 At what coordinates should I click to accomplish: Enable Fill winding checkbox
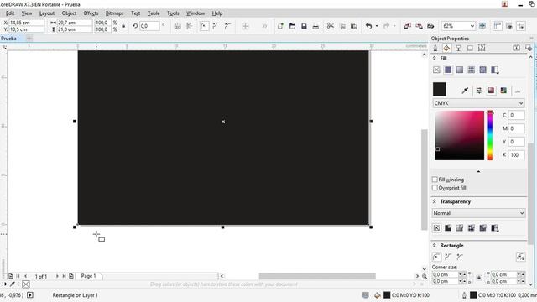435,180
